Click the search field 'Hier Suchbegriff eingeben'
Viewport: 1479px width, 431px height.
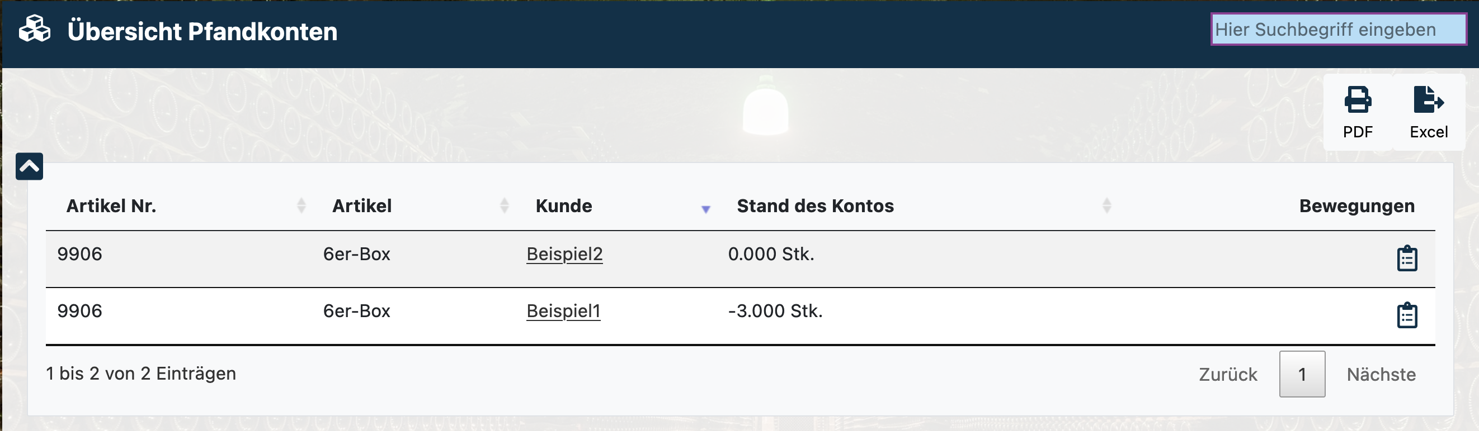pyautogui.click(x=1338, y=29)
